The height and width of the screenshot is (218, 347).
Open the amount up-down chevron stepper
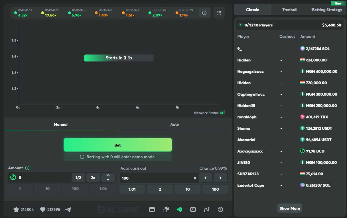pos(108,178)
